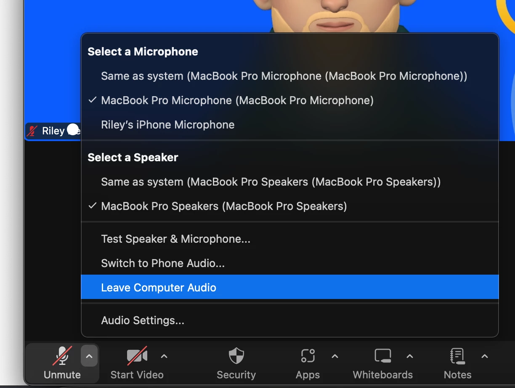Expand the chevron next to Whiteboards

point(410,357)
